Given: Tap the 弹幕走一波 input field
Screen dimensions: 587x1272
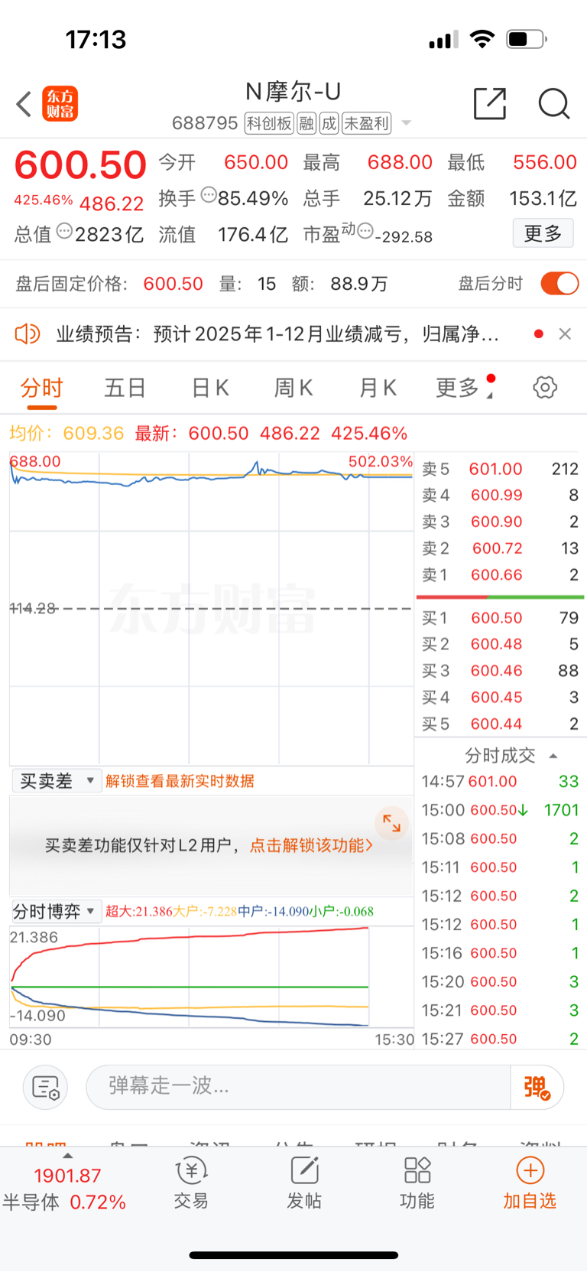Looking at the screenshot, I should tap(299, 1087).
